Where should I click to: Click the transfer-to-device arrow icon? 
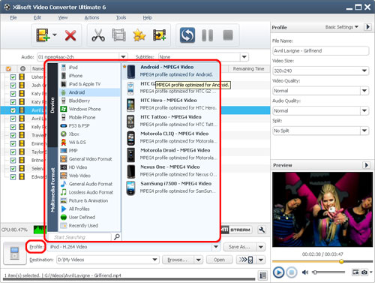(246, 260)
